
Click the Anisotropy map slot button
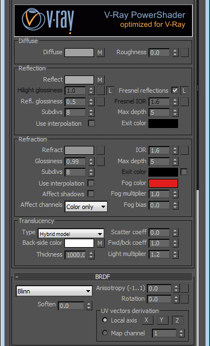[x=185, y=288]
